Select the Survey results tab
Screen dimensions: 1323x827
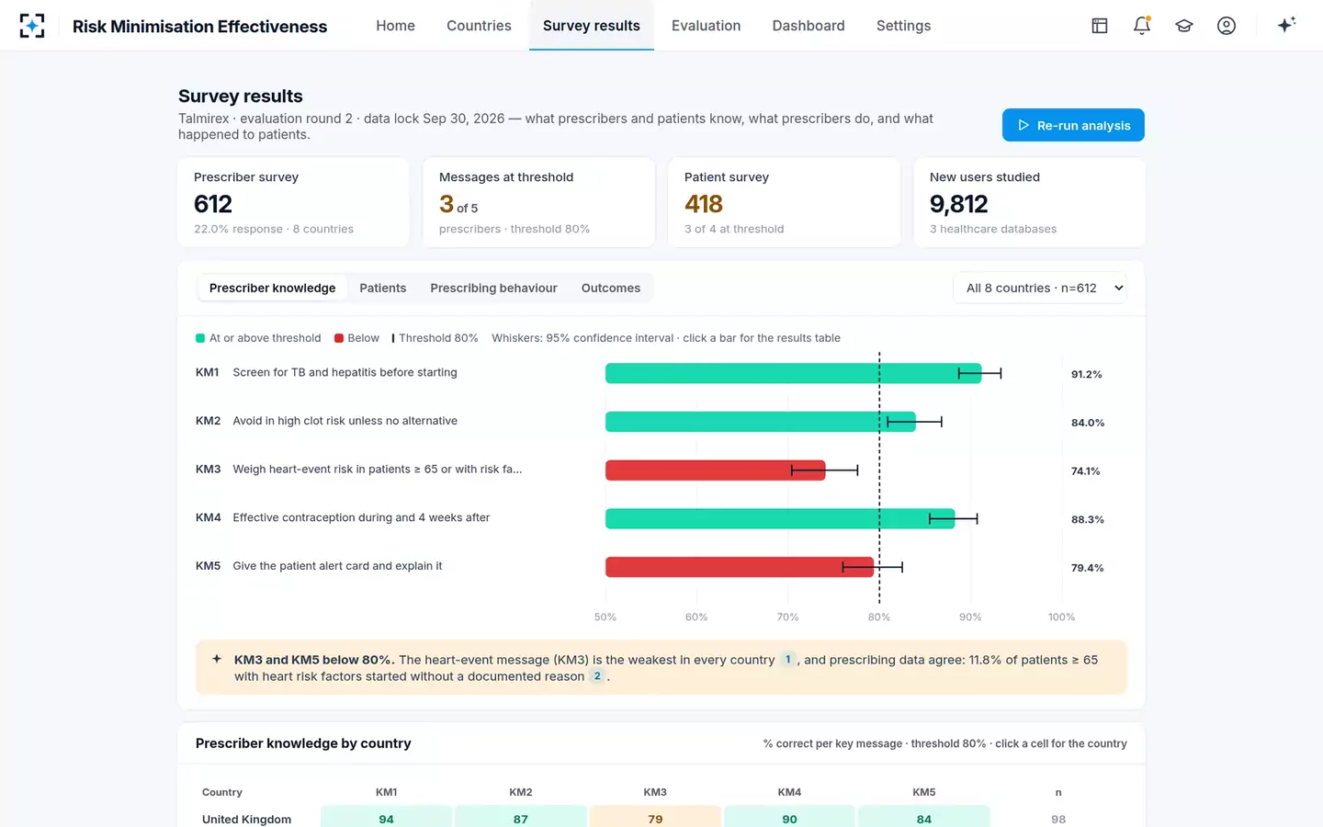592,26
